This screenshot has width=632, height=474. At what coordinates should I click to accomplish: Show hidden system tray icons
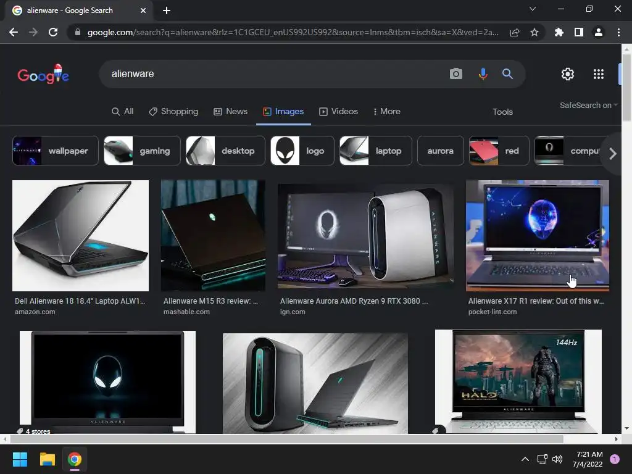click(525, 459)
